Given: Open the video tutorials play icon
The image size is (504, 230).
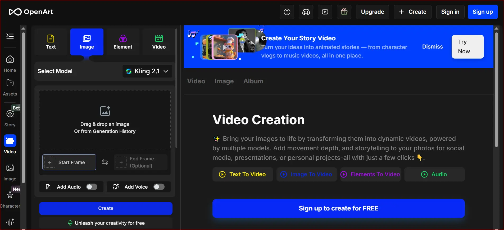Looking at the screenshot, I should coord(325,12).
